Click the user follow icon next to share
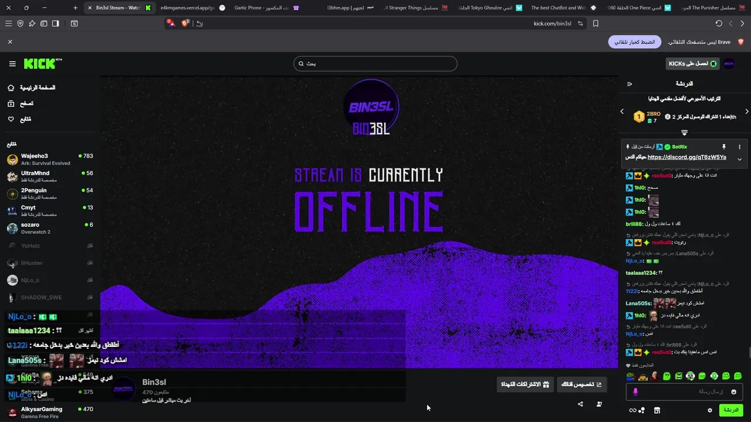This screenshot has width=751, height=422. pyautogui.click(x=599, y=404)
